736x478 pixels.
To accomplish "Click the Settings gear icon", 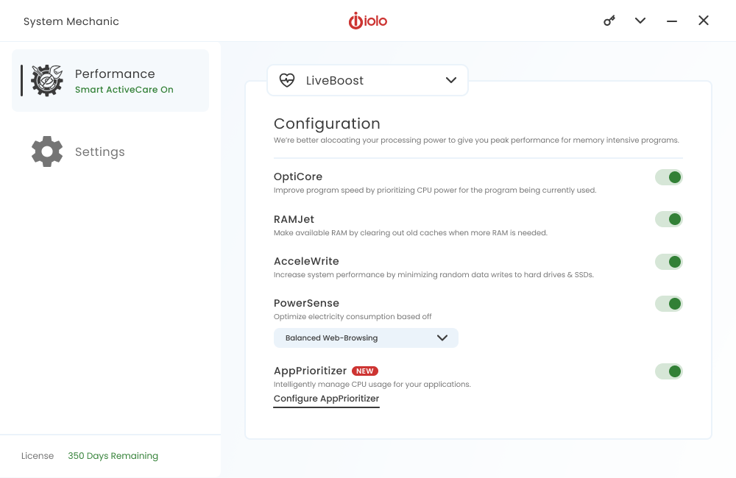I will [47, 151].
